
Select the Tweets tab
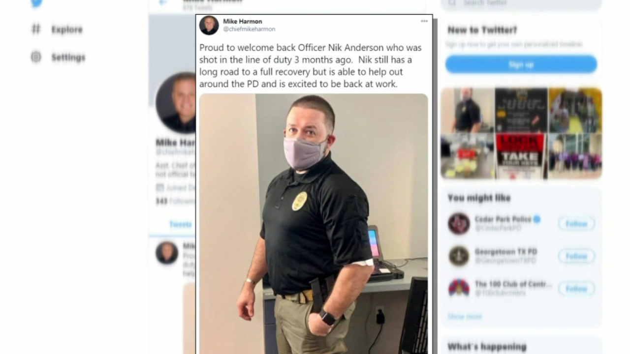tap(180, 224)
